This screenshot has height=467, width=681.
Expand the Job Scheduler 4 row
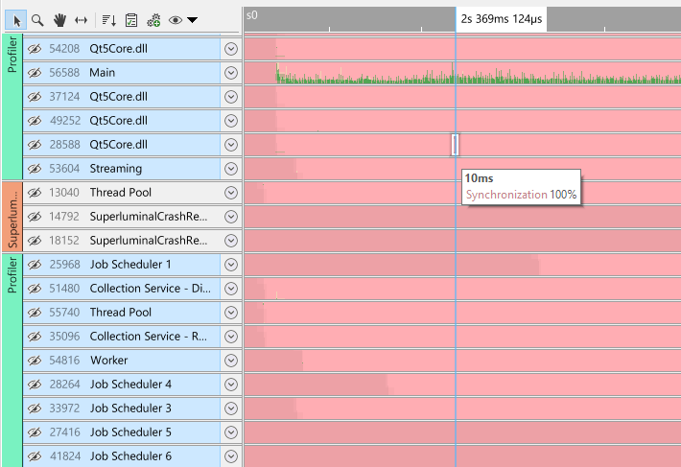pyautogui.click(x=230, y=384)
